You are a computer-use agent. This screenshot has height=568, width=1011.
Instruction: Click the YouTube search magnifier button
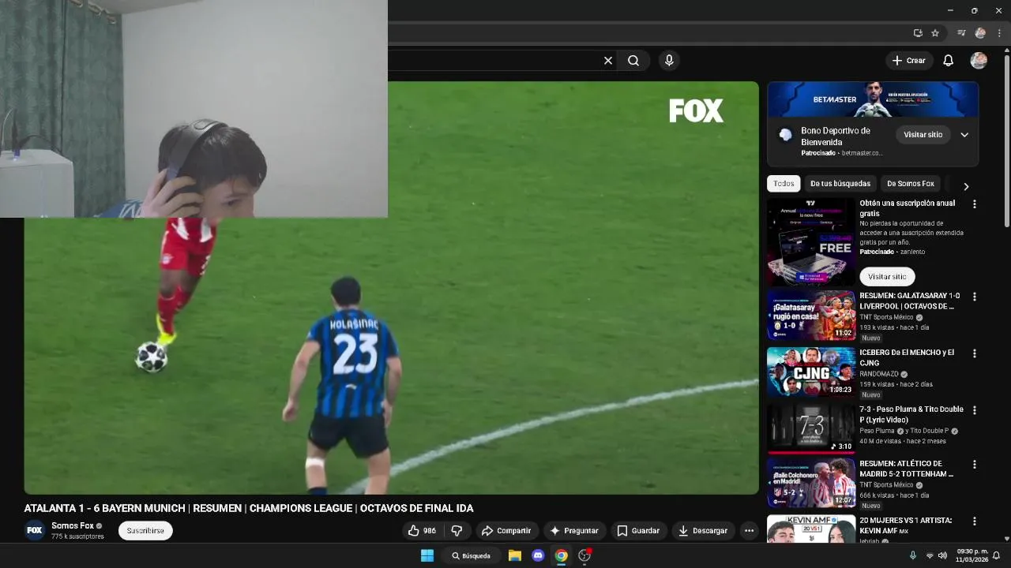coord(633,61)
